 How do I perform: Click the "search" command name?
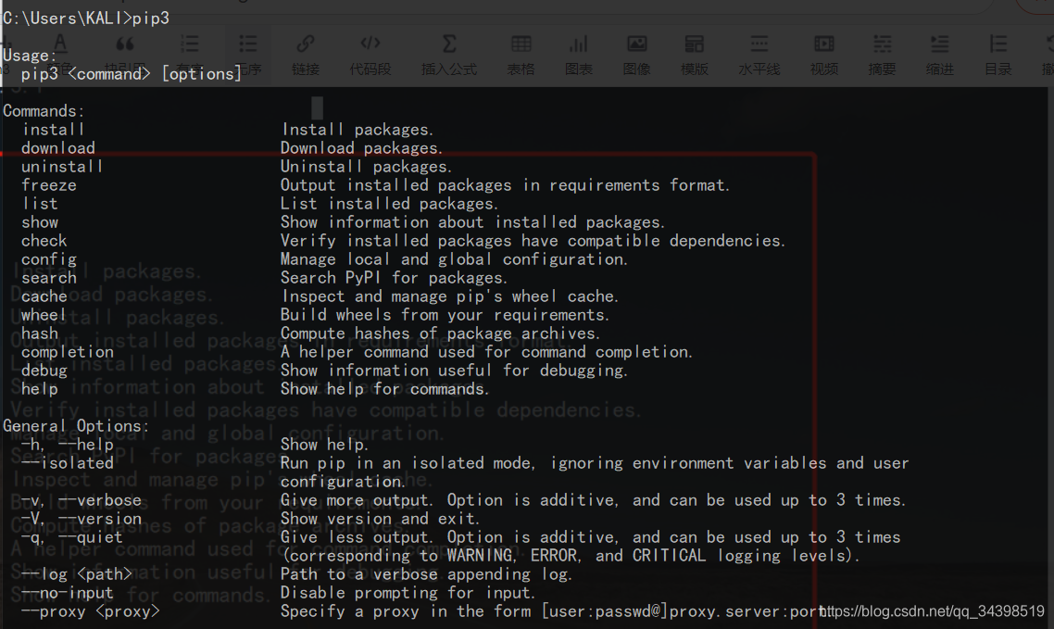48,278
